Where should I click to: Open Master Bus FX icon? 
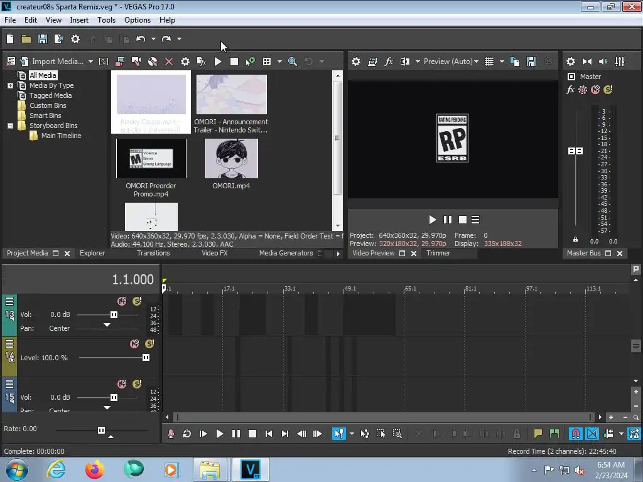570,90
